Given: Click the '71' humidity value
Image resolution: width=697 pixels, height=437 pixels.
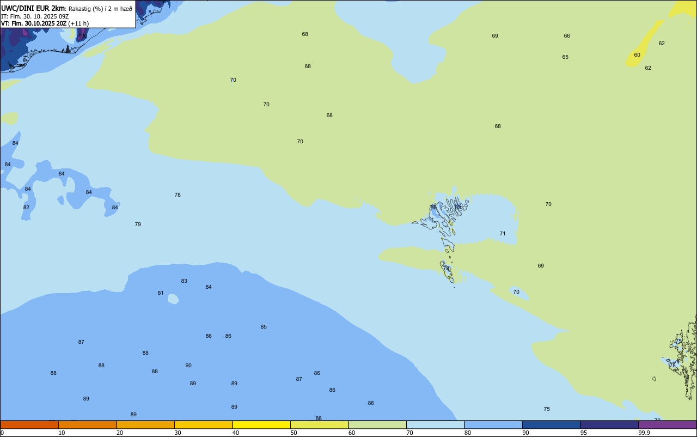Looking at the screenshot, I should pos(503,234).
